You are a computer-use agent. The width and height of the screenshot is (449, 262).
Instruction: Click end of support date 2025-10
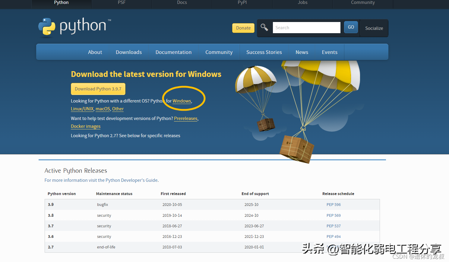(251, 205)
